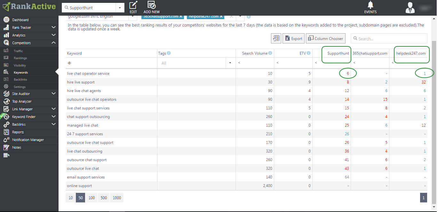The width and height of the screenshot is (438, 212).
Task: Open the Events bell icon
Action: [370, 5]
